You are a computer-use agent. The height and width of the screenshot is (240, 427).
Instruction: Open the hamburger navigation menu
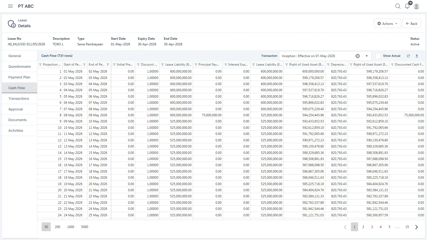[10, 6]
